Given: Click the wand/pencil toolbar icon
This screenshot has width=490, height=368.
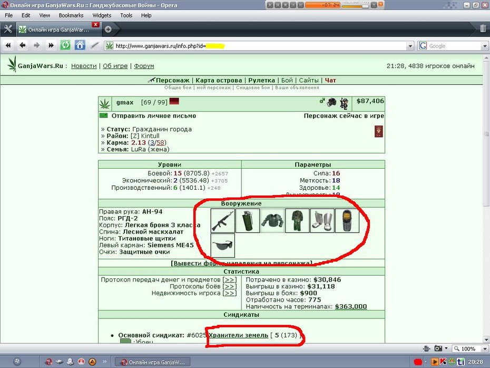Looking at the screenshot, I should (94, 45).
